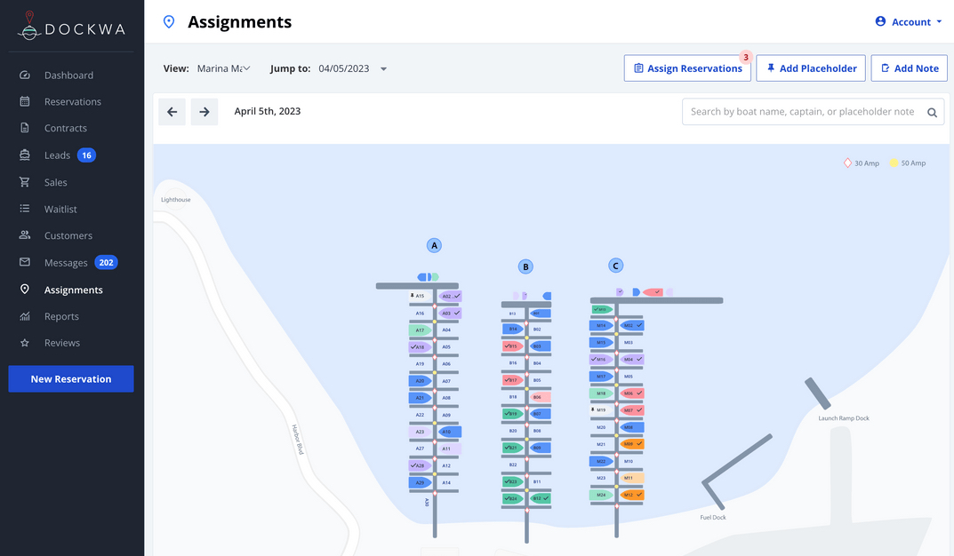
Task: Click the Contracts document icon
Action: pyautogui.click(x=24, y=128)
